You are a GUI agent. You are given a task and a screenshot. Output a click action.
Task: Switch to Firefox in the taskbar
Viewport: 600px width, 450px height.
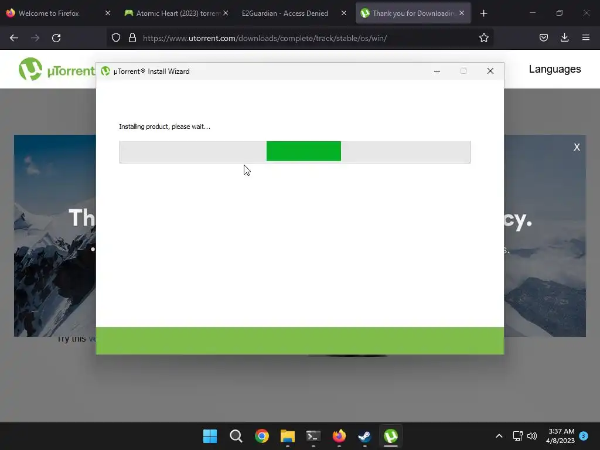click(339, 436)
